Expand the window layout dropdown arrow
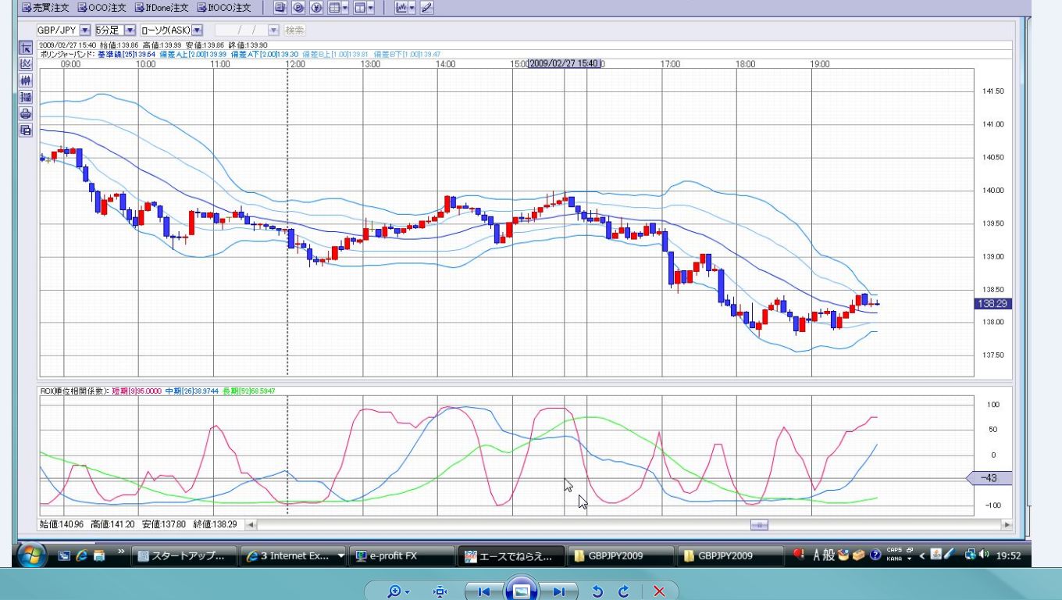Image resolution: width=1062 pixels, height=600 pixels. pyautogui.click(x=370, y=8)
